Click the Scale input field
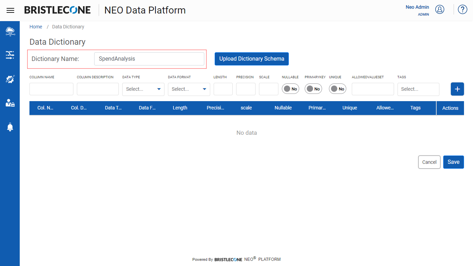 click(269, 89)
